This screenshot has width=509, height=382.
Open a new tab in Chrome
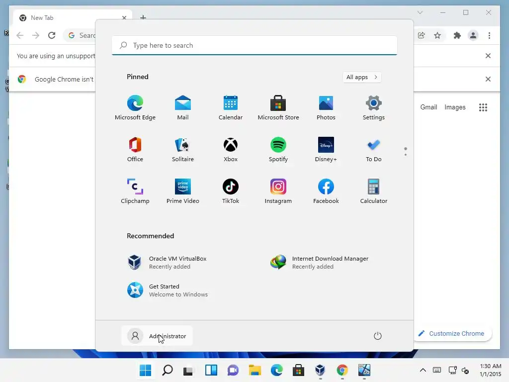tap(143, 17)
